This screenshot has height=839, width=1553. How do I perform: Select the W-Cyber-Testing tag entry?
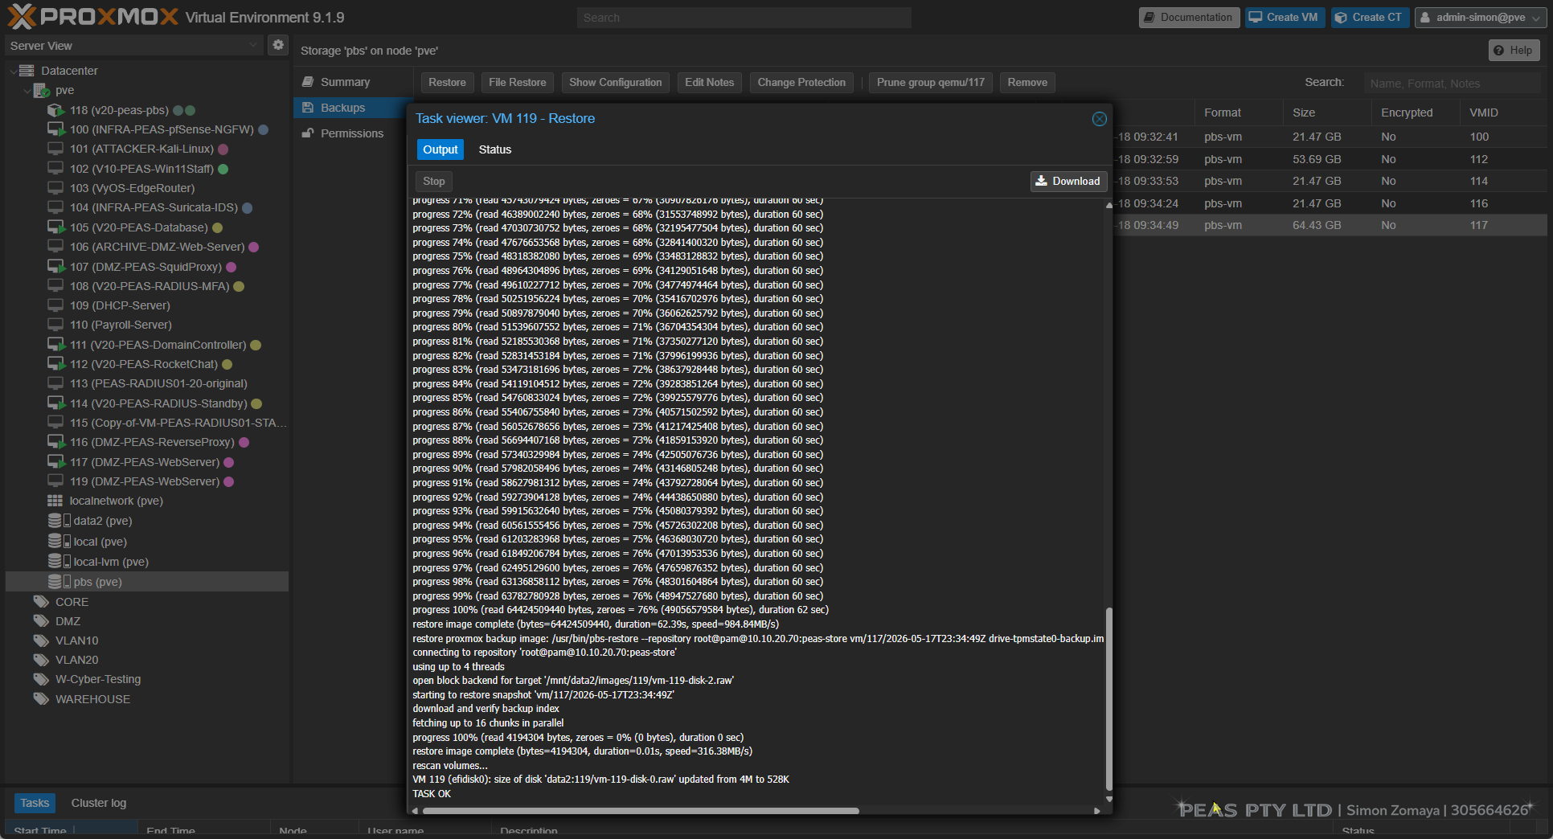(x=148, y=679)
